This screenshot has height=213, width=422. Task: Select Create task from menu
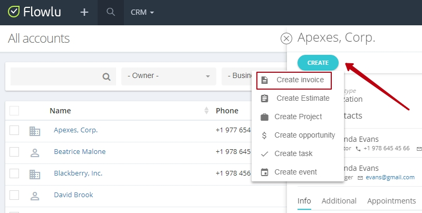pos(298,153)
